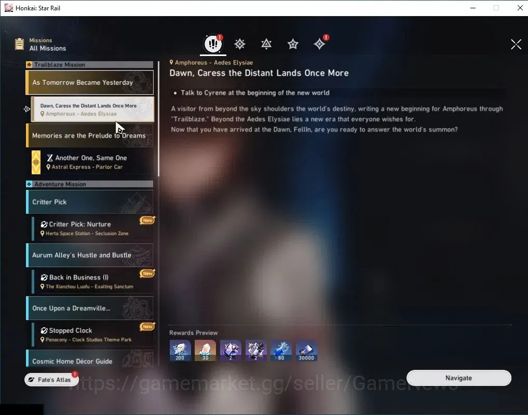Click the New badge on Stopped Clock
Image resolution: width=528 pixels, height=415 pixels.
[147, 326]
